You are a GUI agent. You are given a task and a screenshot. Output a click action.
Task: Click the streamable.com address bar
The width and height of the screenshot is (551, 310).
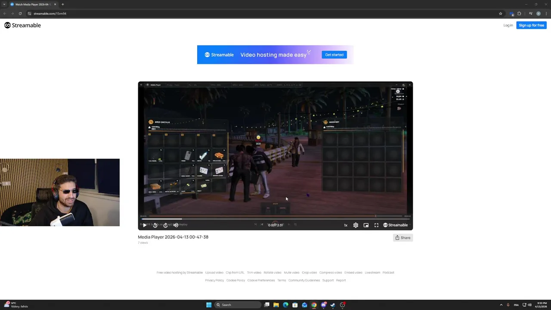point(262,13)
